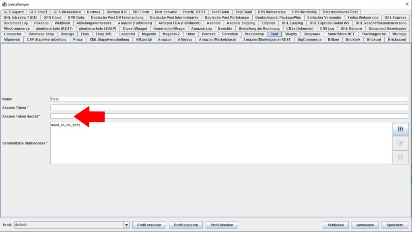Switch to the Post Schweiz tab

click(165, 12)
